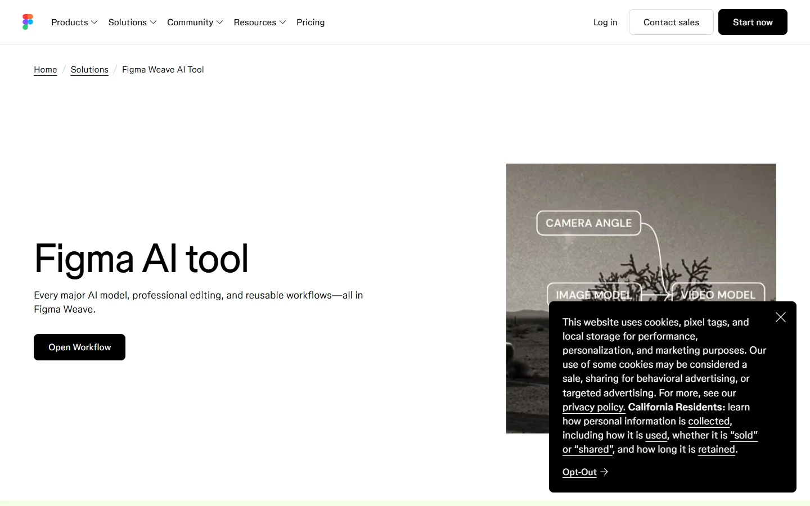
Task: Expand the Community dropdown menu
Action: (x=195, y=22)
